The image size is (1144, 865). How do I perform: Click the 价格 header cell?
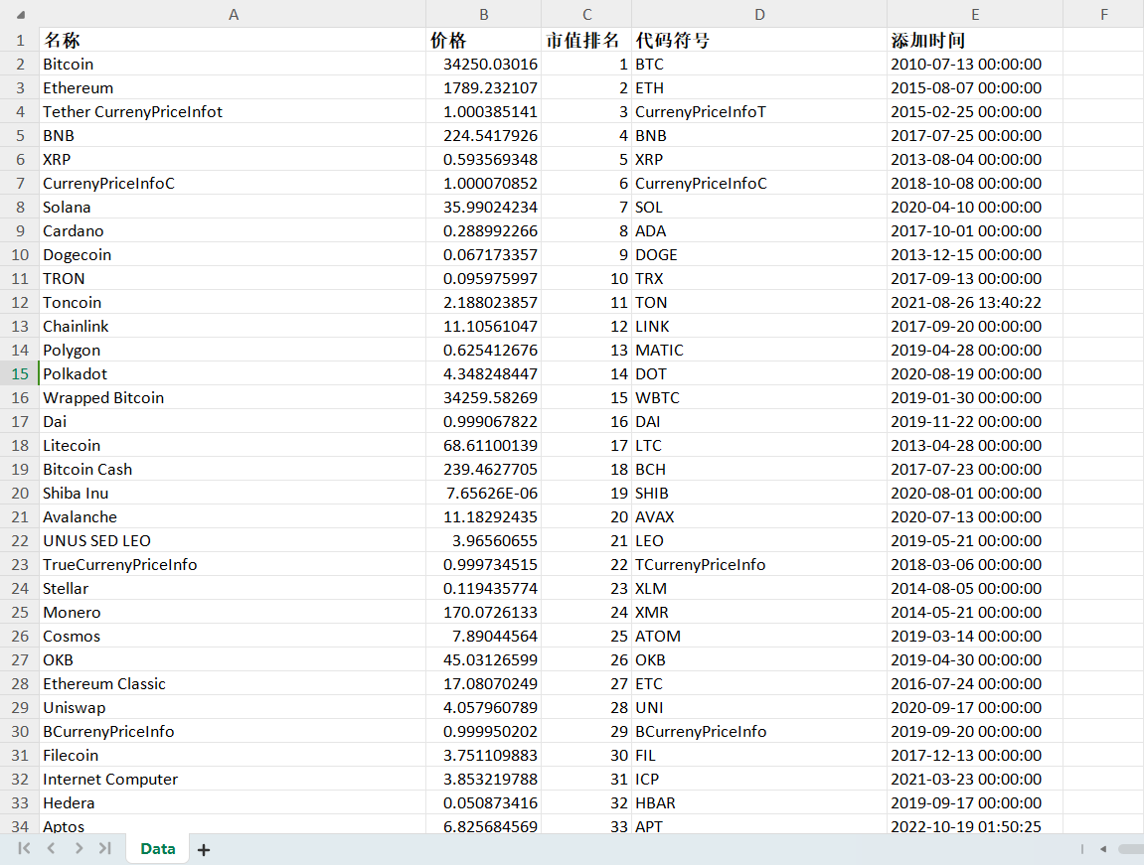coord(484,40)
